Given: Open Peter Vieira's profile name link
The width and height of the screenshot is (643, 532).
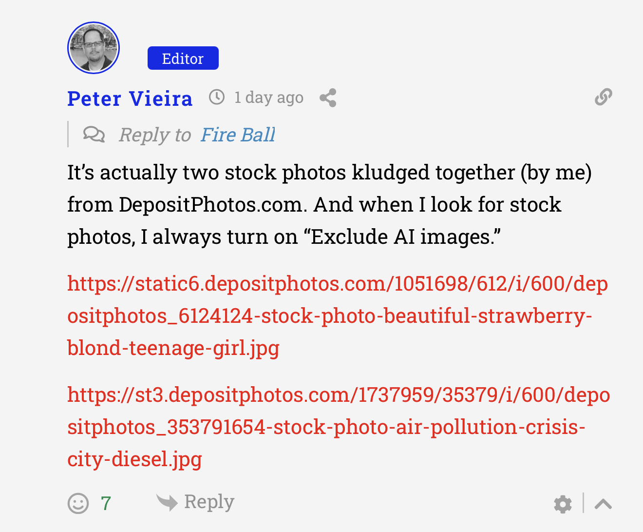Looking at the screenshot, I should click(x=130, y=99).
